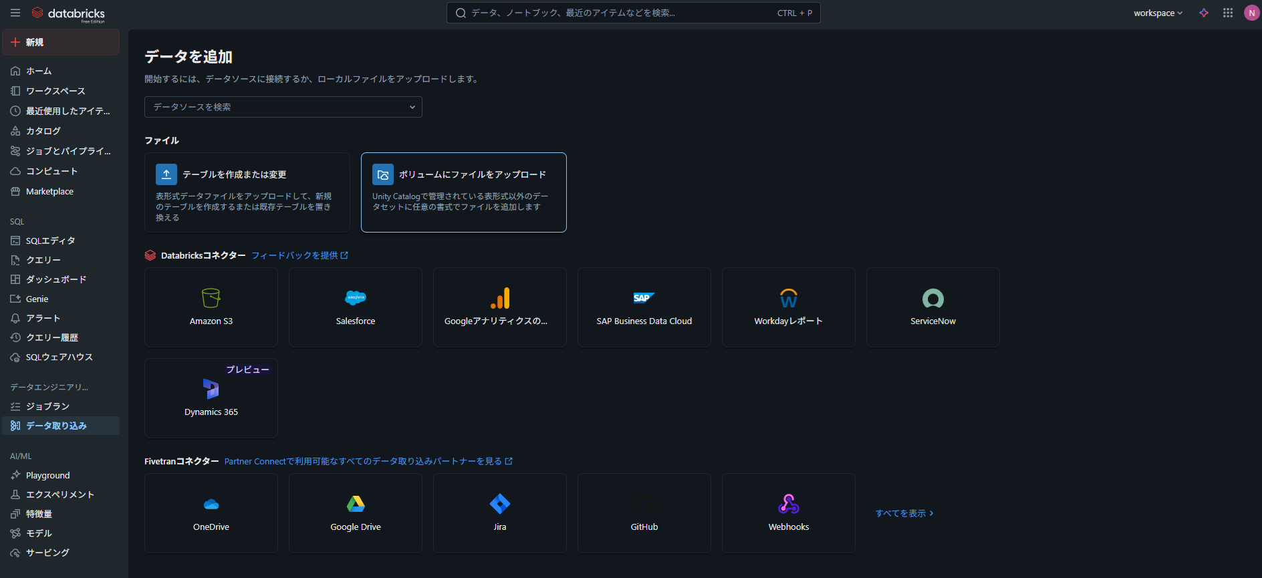Open SQLウェアハウス in the sidebar
This screenshot has width=1262, height=578.
(x=61, y=357)
